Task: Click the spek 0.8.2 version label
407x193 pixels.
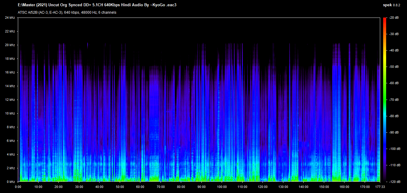Action: 392,5
